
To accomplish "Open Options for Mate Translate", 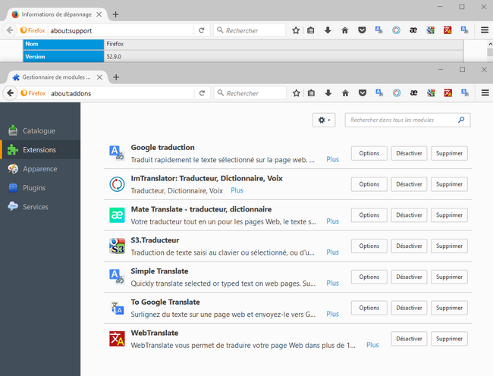I will tap(369, 215).
